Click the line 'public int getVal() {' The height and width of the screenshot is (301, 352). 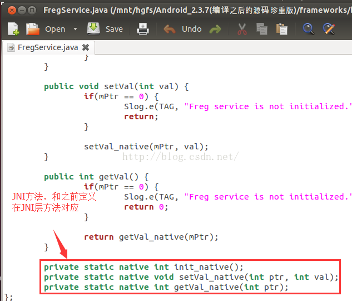96,177
